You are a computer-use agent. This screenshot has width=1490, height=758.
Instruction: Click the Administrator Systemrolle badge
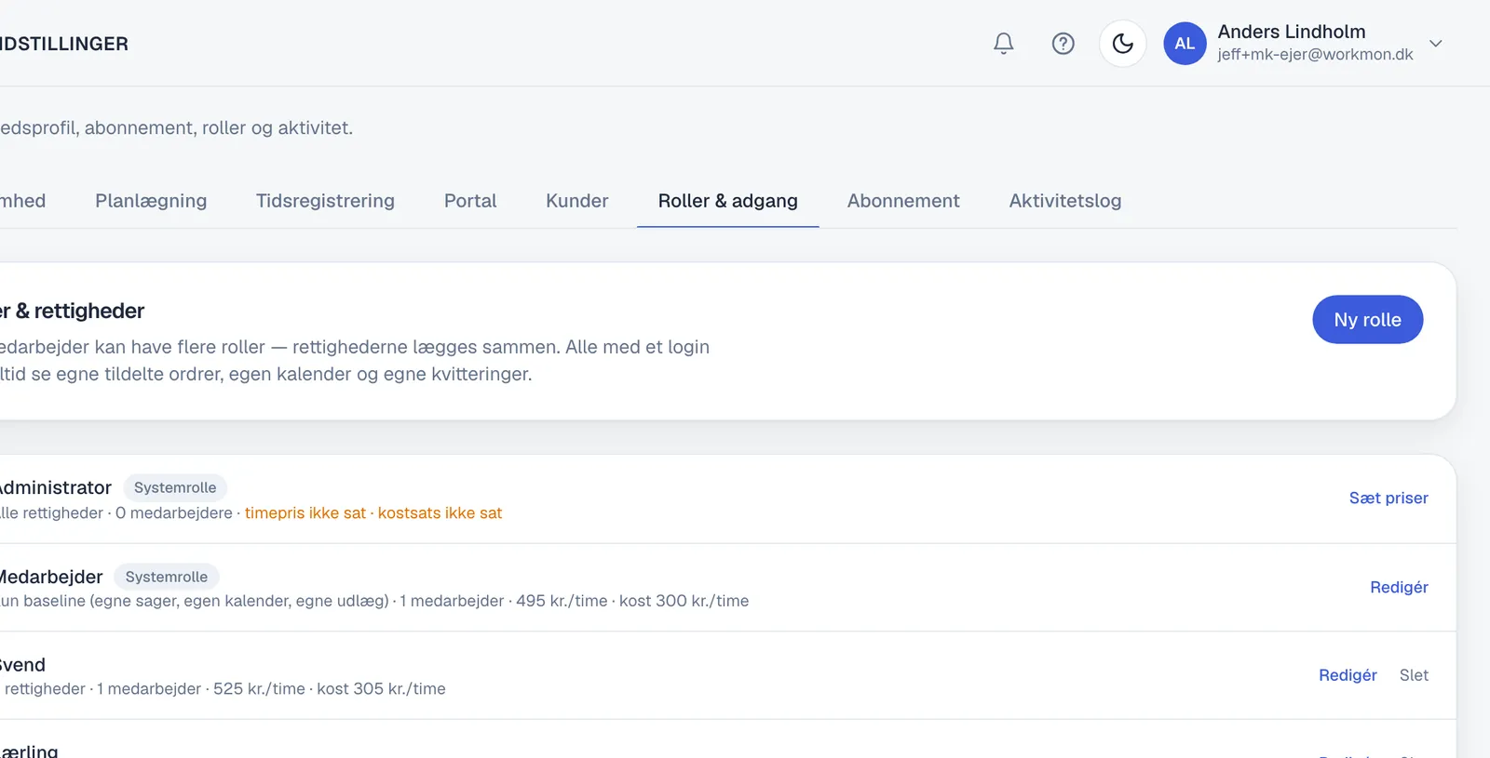click(175, 487)
